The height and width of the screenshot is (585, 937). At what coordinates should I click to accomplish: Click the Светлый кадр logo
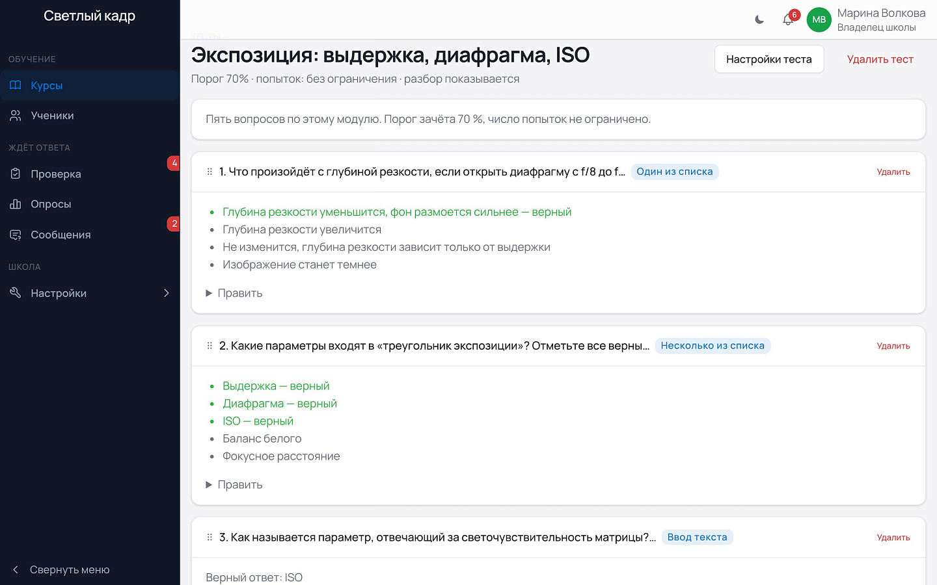point(90,16)
